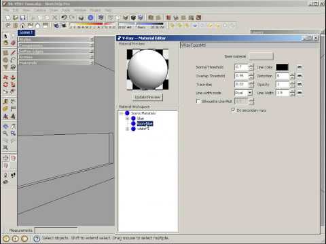This screenshot has height=244, width=326.
Task: Click the Update Preview button
Action: coord(147,97)
